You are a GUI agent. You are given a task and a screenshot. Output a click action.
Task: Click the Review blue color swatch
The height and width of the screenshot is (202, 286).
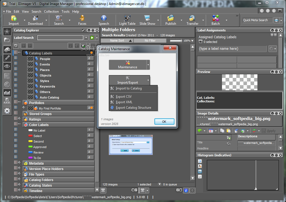[x=30, y=152]
